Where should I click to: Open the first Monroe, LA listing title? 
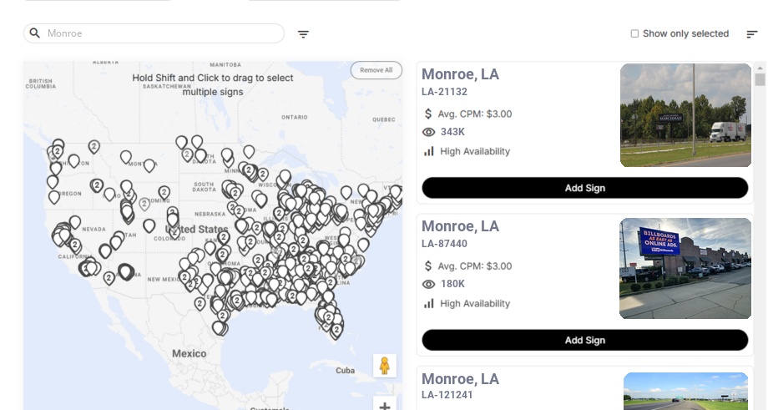coord(460,74)
